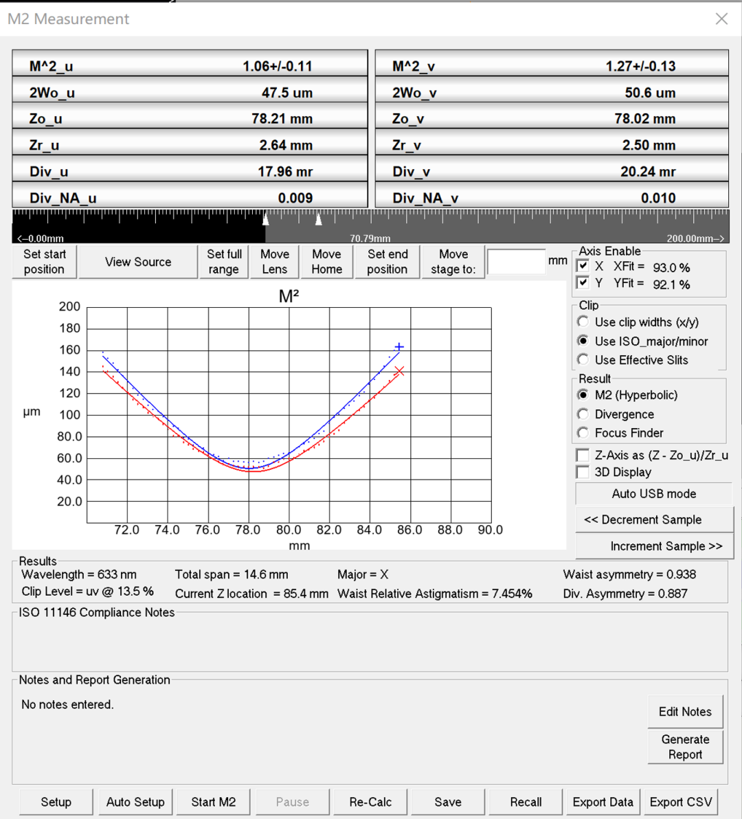Export results using Export CSV button
Image resolution: width=742 pixels, height=819 pixels.
tap(680, 802)
